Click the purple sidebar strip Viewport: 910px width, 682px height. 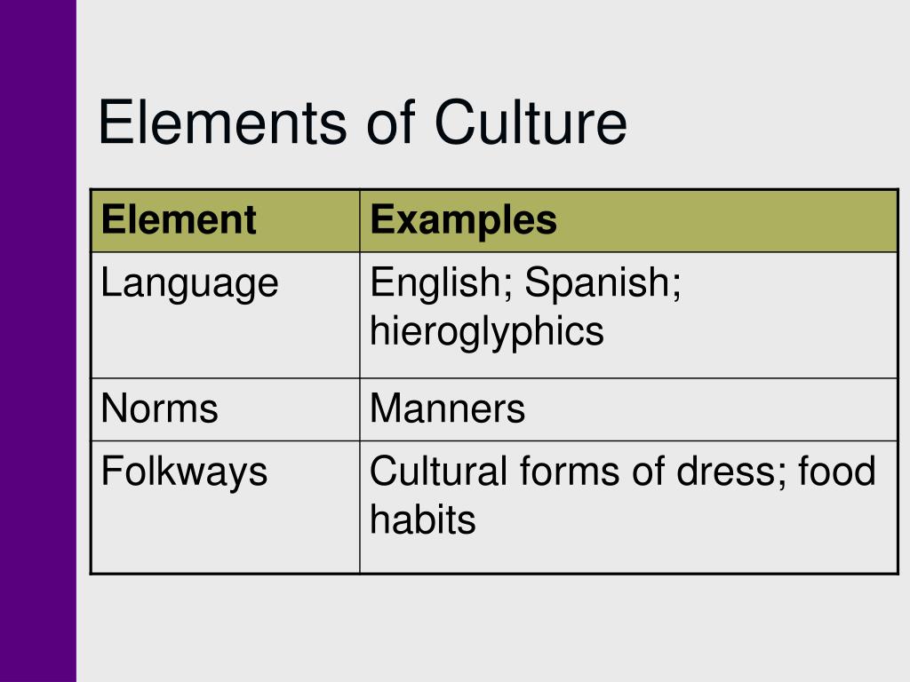pos(37,341)
